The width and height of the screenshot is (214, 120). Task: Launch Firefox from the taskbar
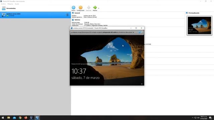[x=26, y=118]
